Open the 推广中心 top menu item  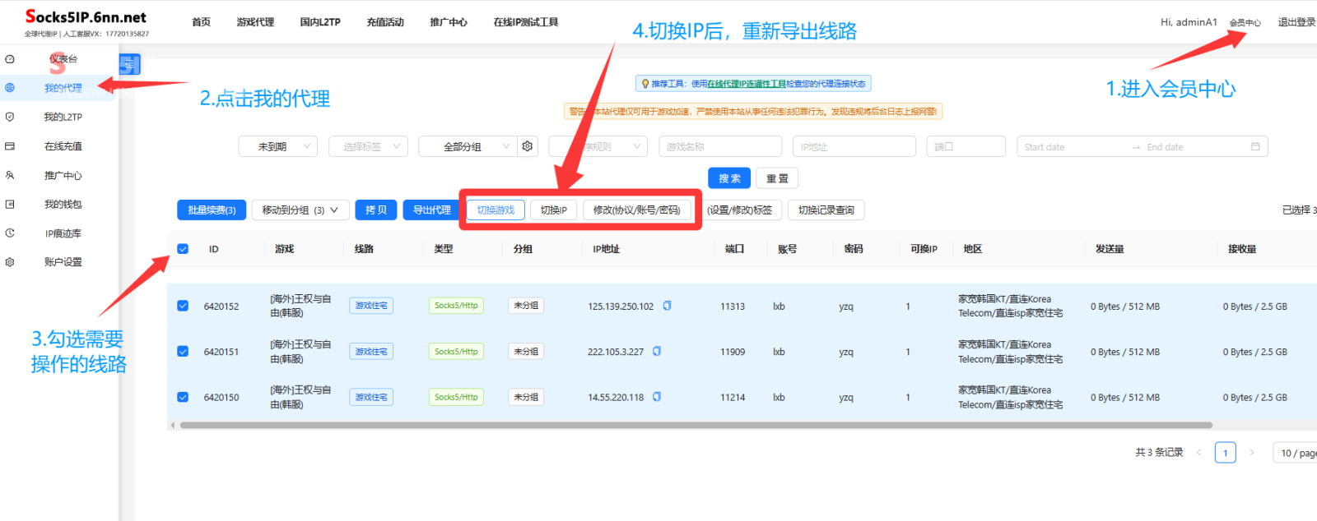point(449,22)
